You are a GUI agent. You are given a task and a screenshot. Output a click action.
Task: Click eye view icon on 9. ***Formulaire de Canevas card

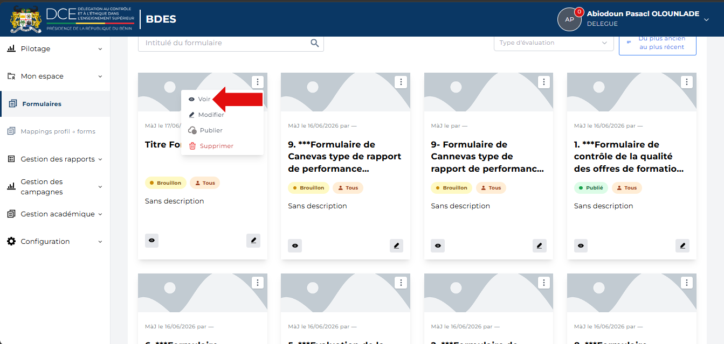point(295,245)
